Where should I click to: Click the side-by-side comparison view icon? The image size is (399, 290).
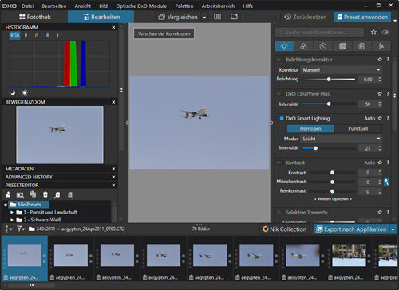[x=217, y=17]
